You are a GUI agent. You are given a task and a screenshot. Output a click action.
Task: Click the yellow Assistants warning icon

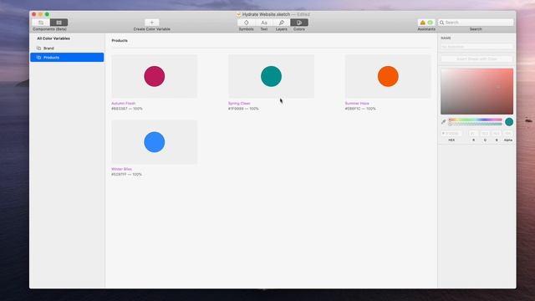coord(422,23)
